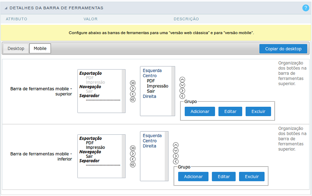Move single item right in inferior toolbar
This screenshot has width=312, height=196.
[133, 154]
